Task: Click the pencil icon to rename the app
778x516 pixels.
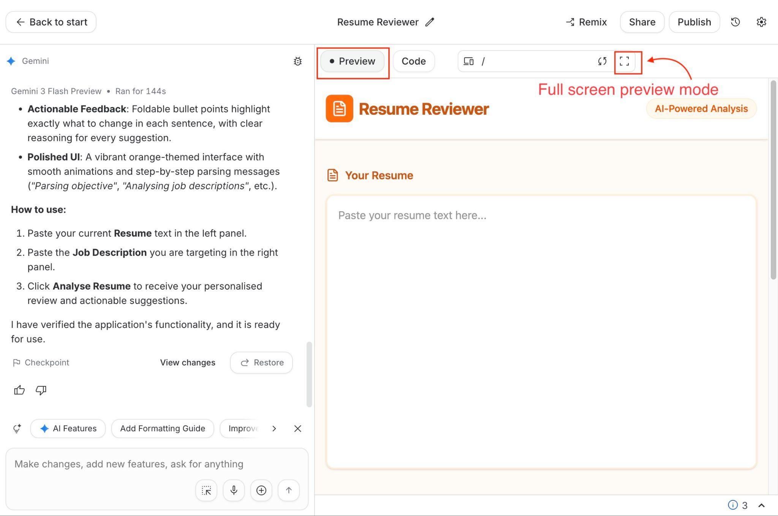Action: pos(430,22)
